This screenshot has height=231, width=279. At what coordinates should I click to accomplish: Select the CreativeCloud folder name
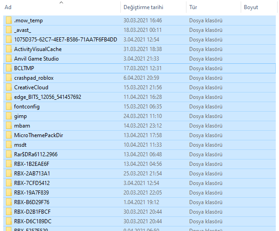31,87
